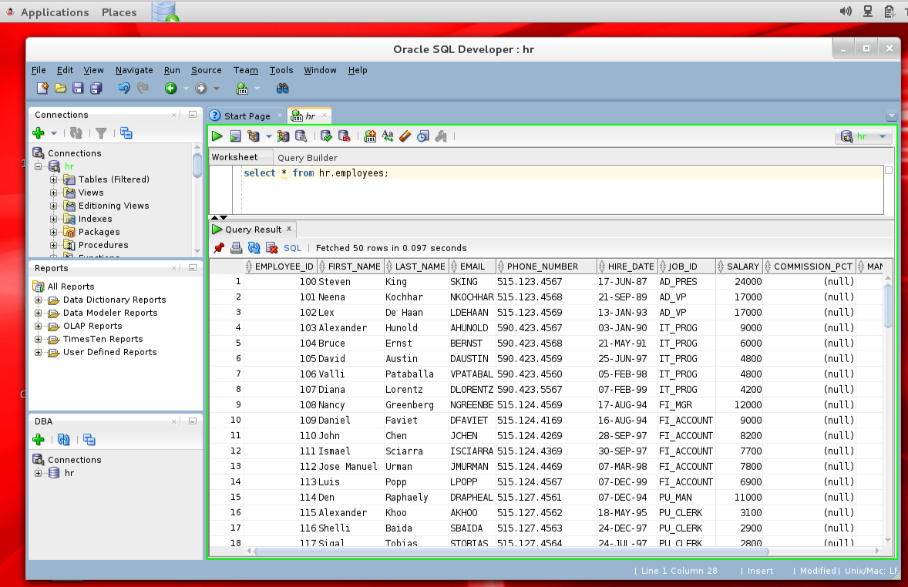The image size is (908, 587).
Task: Click the filter funnel icon in Connections
Action: (x=101, y=133)
